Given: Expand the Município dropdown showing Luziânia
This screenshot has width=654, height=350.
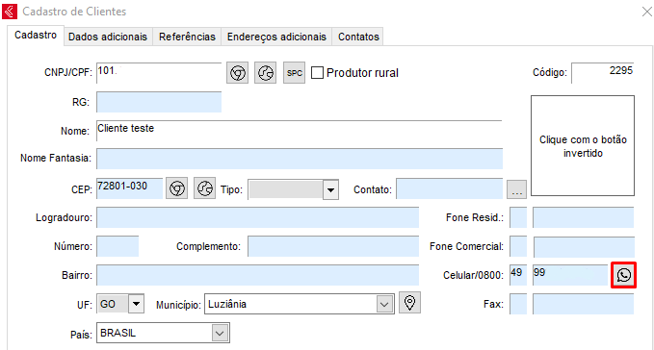Looking at the screenshot, I should pyautogui.click(x=384, y=304).
